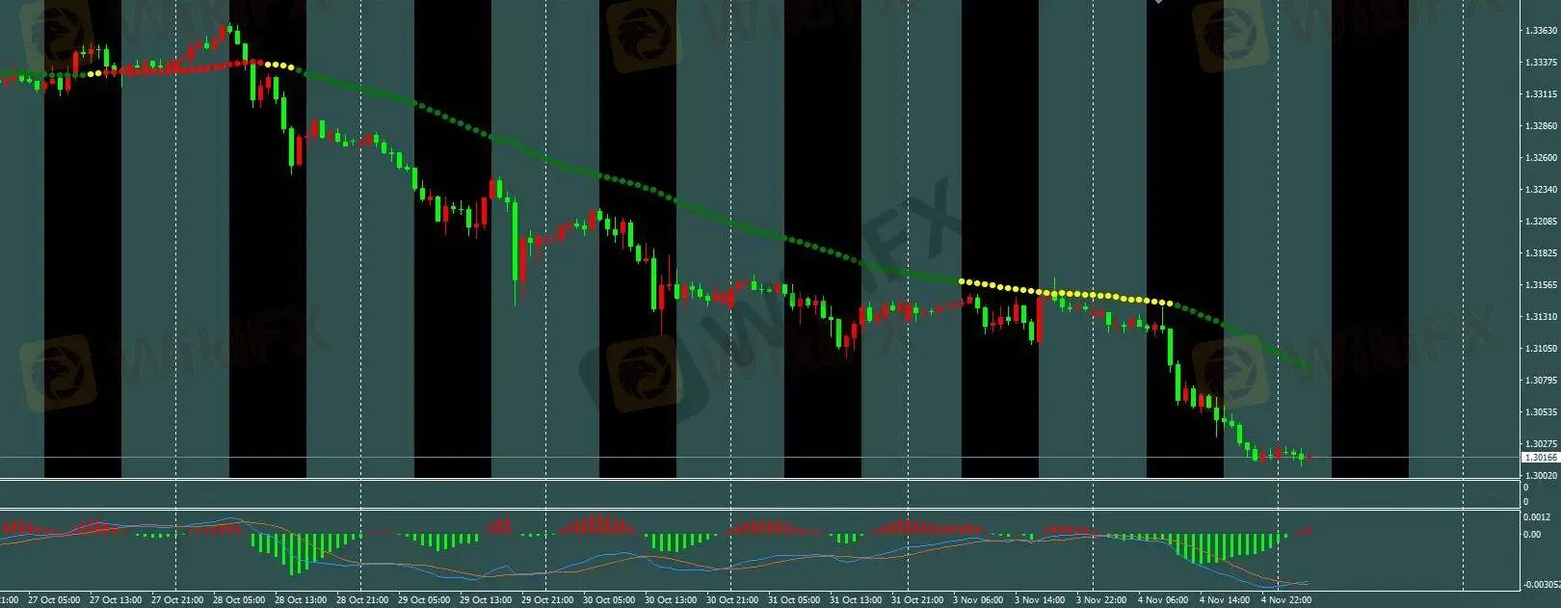Click the 1.31310 price axis label
Image resolution: width=1561 pixels, height=608 pixels.
click(1541, 317)
